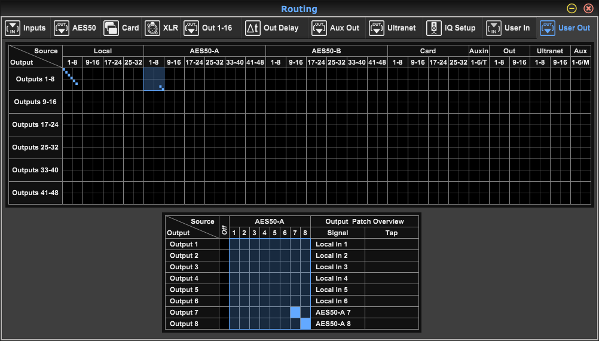The width and height of the screenshot is (599, 341).
Task: Close the Routing window
Action: [588, 8]
